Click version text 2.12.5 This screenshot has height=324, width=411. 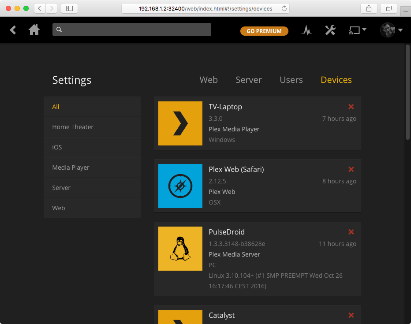pos(217,181)
